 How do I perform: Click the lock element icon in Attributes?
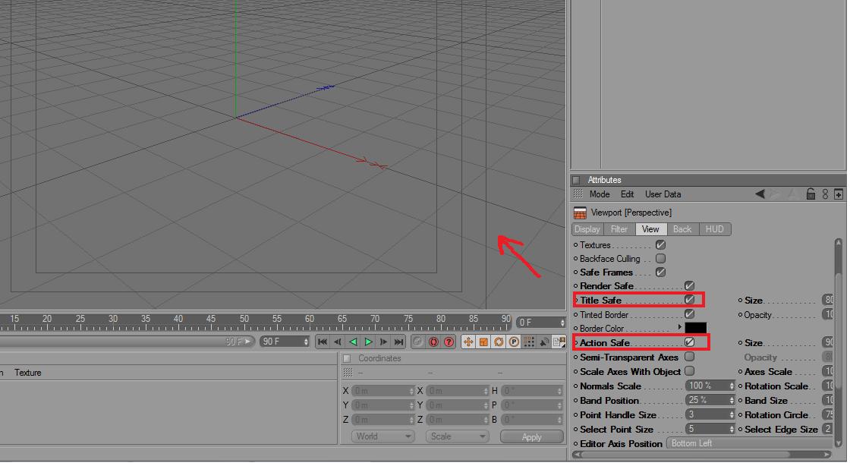tap(811, 194)
